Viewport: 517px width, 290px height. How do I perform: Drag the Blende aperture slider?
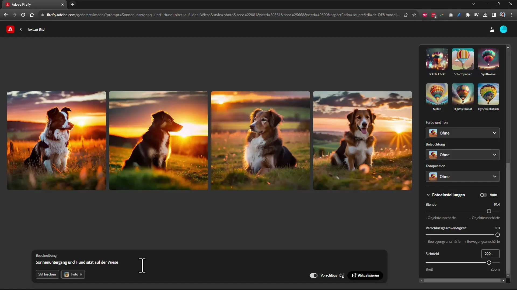tap(489, 211)
